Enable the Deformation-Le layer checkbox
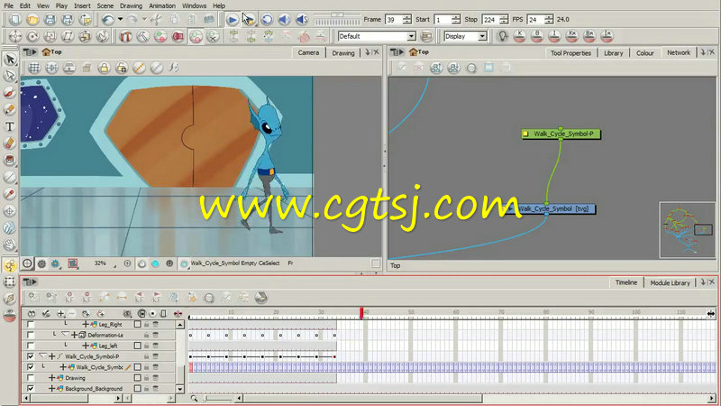721x406 pixels. pyautogui.click(x=31, y=335)
